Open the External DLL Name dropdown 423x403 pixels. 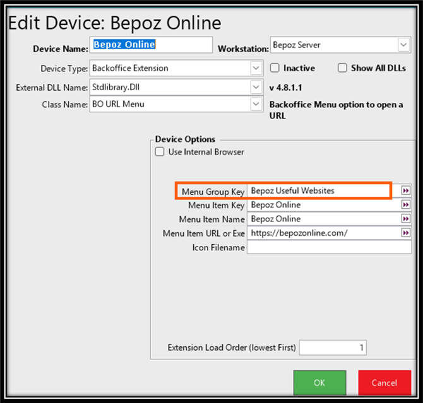(256, 86)
